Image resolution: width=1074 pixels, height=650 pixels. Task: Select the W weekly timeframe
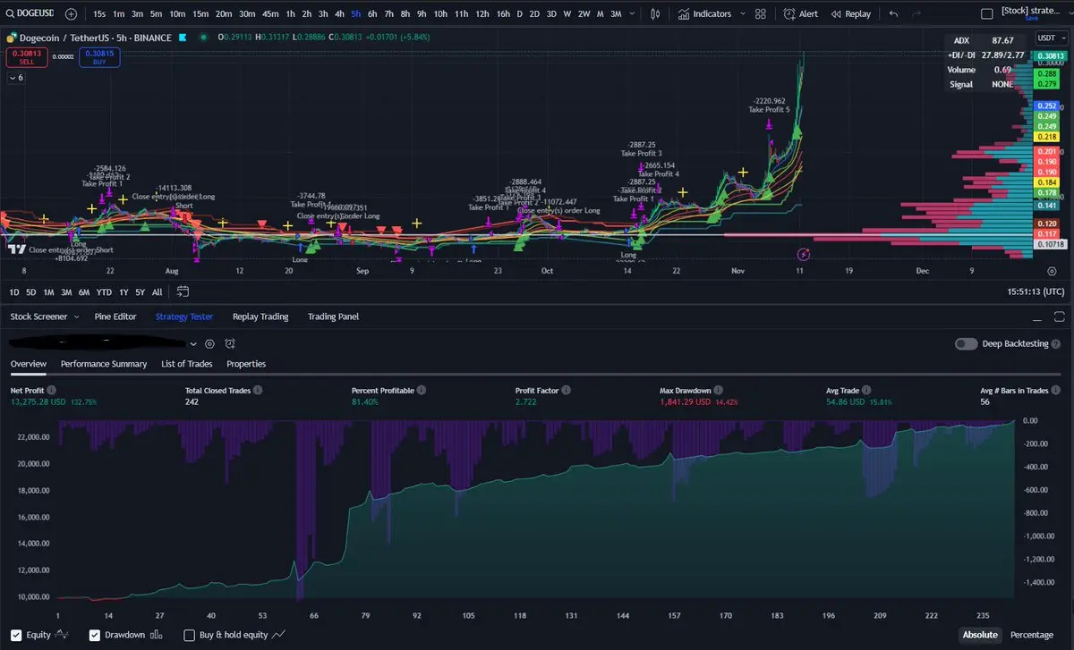coord(567,14)
